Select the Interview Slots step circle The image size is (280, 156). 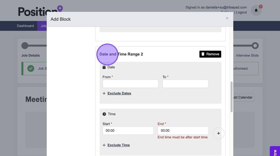pyautogui.click(x=255, y=46)
